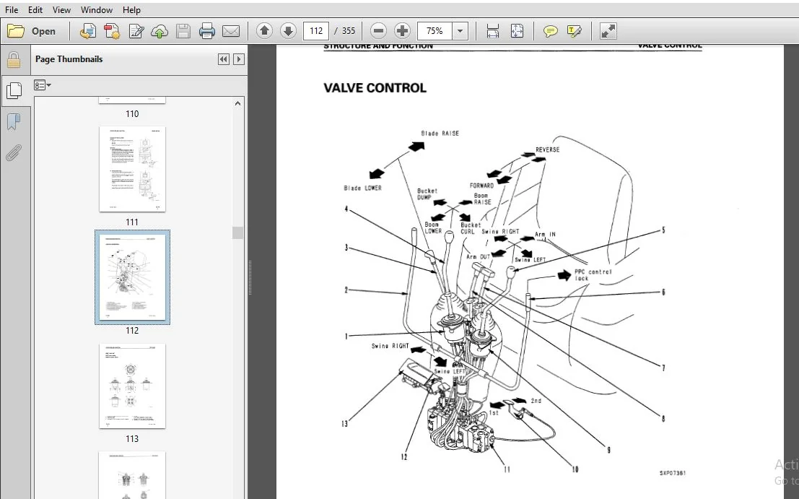Click the save floppy disk icon
This screenshot has width=799, height=499.
point(183,31)
